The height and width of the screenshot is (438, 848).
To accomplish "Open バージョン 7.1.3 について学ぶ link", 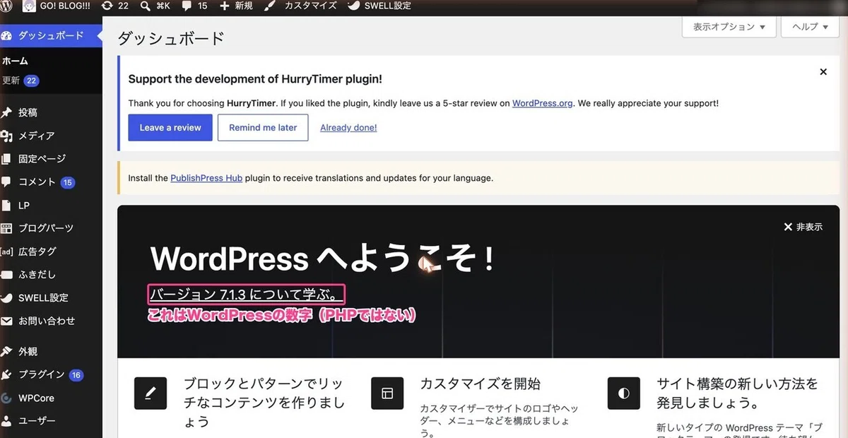I will pos(247,295).
